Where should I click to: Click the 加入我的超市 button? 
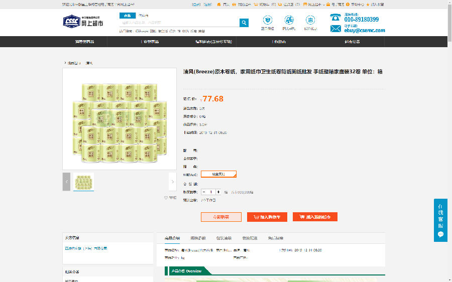(315, 217)
